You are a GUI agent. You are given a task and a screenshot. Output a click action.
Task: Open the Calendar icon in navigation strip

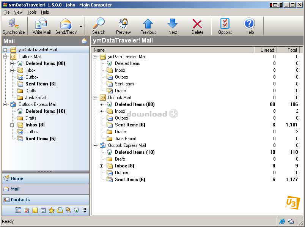pyautogui.click(x=18, y=210)
